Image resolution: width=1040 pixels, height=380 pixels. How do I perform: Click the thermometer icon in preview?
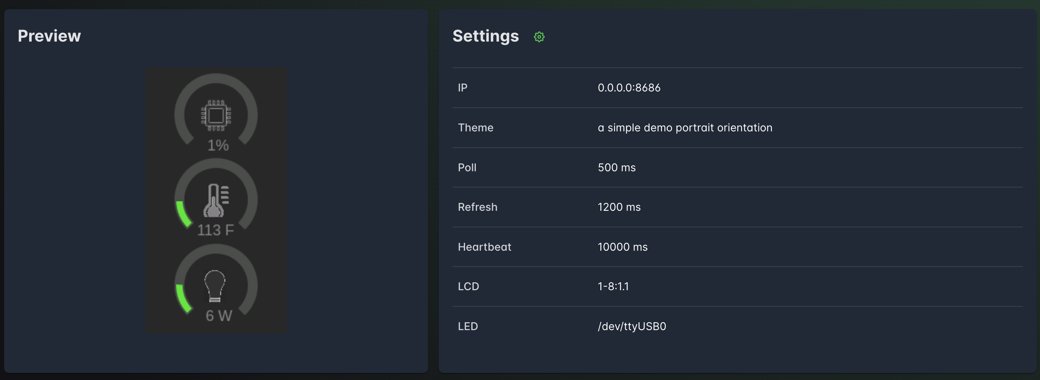(x=216, y=200)
